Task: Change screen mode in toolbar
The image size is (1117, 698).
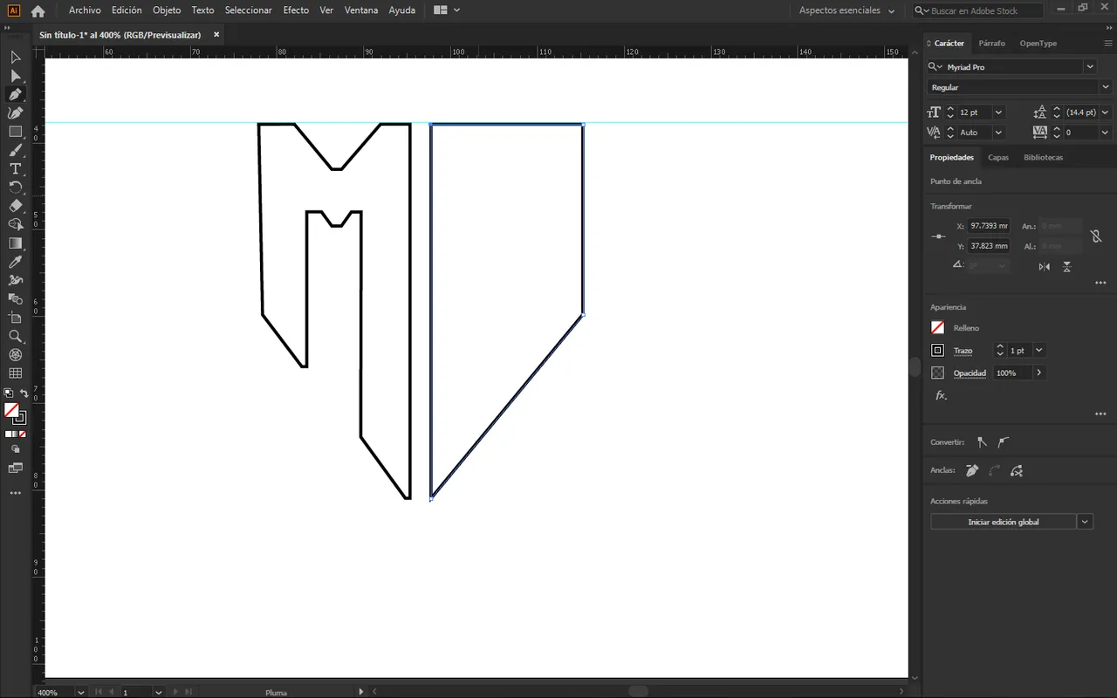Action: [x=15, y=468]
